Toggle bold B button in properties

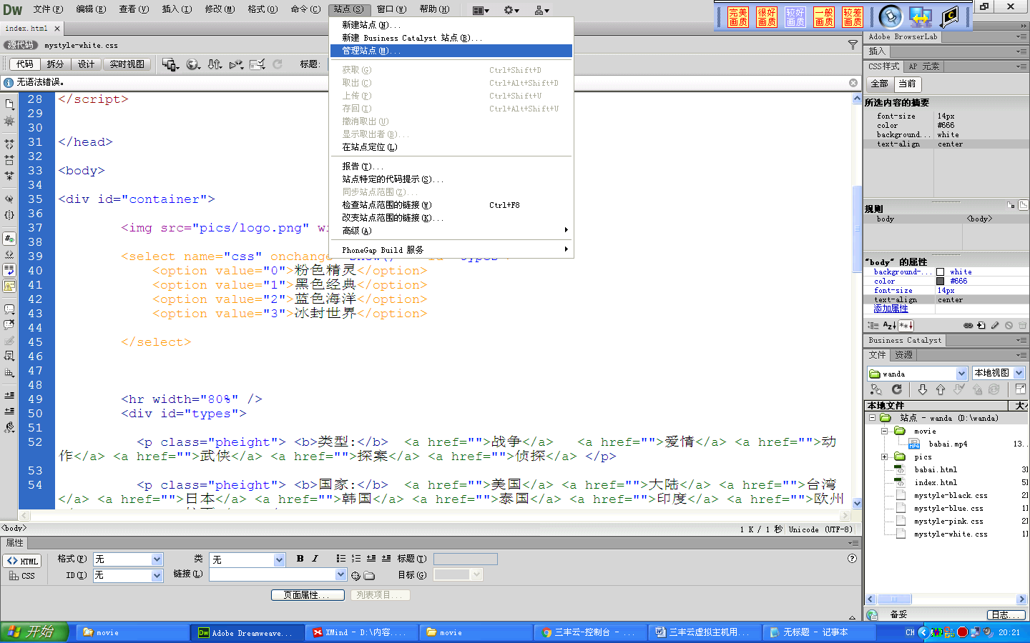[x=300, y=559]
